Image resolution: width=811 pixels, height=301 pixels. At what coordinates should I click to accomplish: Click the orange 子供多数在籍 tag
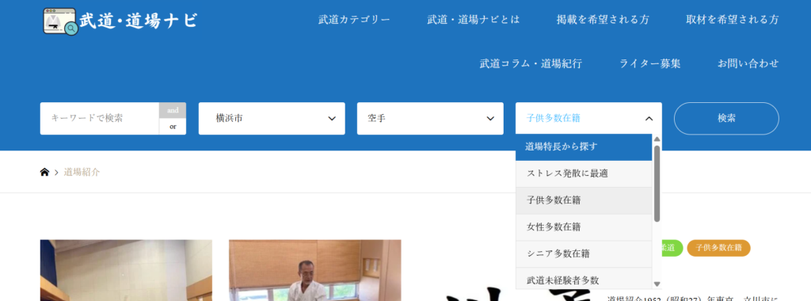pos(718,248)
